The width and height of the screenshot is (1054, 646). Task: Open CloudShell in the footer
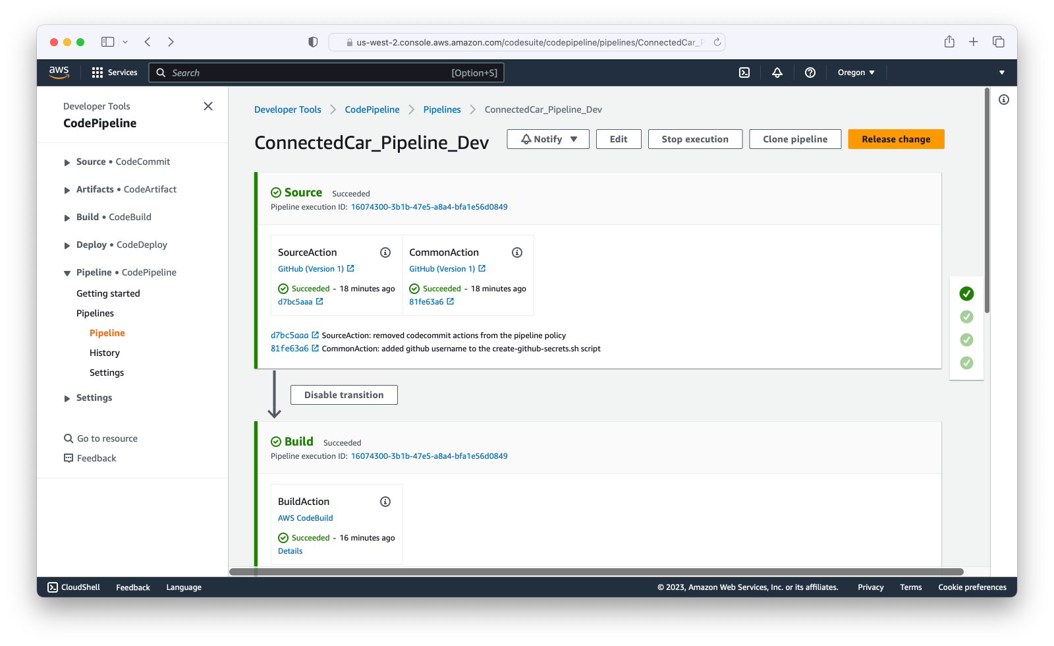pos(74,587)
